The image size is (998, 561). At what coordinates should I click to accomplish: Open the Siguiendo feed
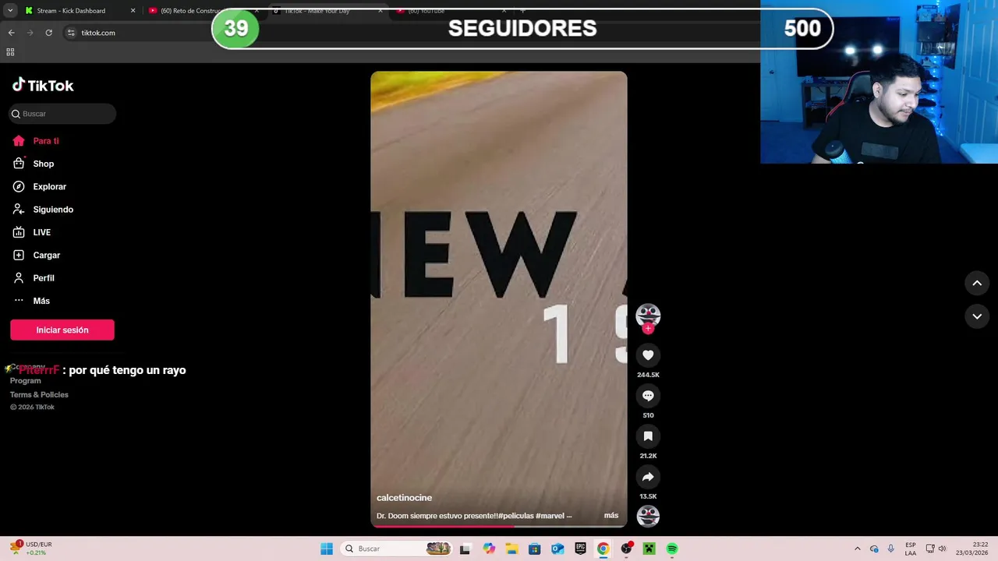click(x=43, y=210)
